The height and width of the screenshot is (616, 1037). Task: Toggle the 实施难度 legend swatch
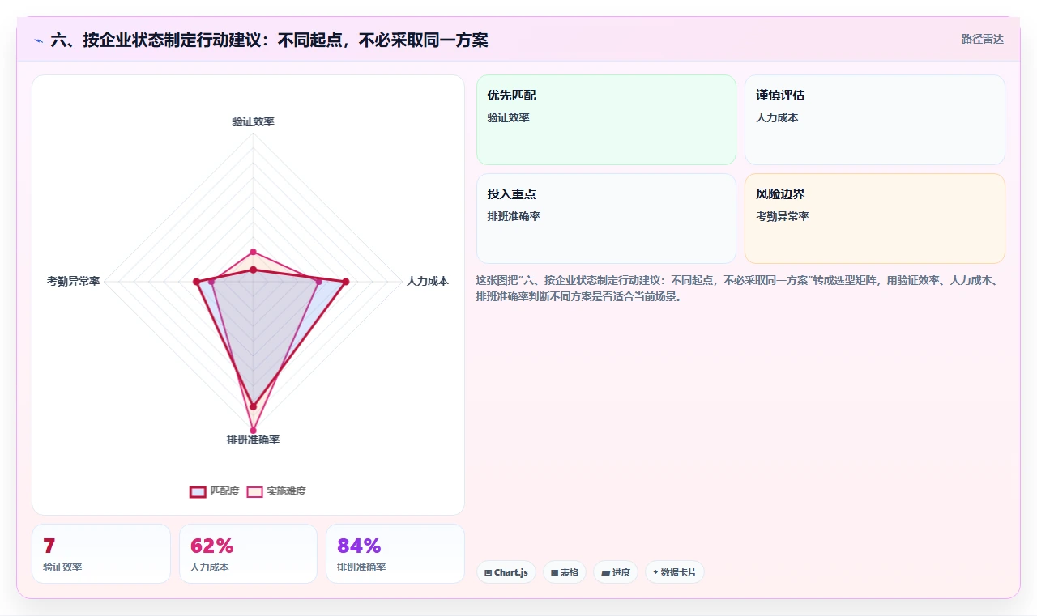254,491
